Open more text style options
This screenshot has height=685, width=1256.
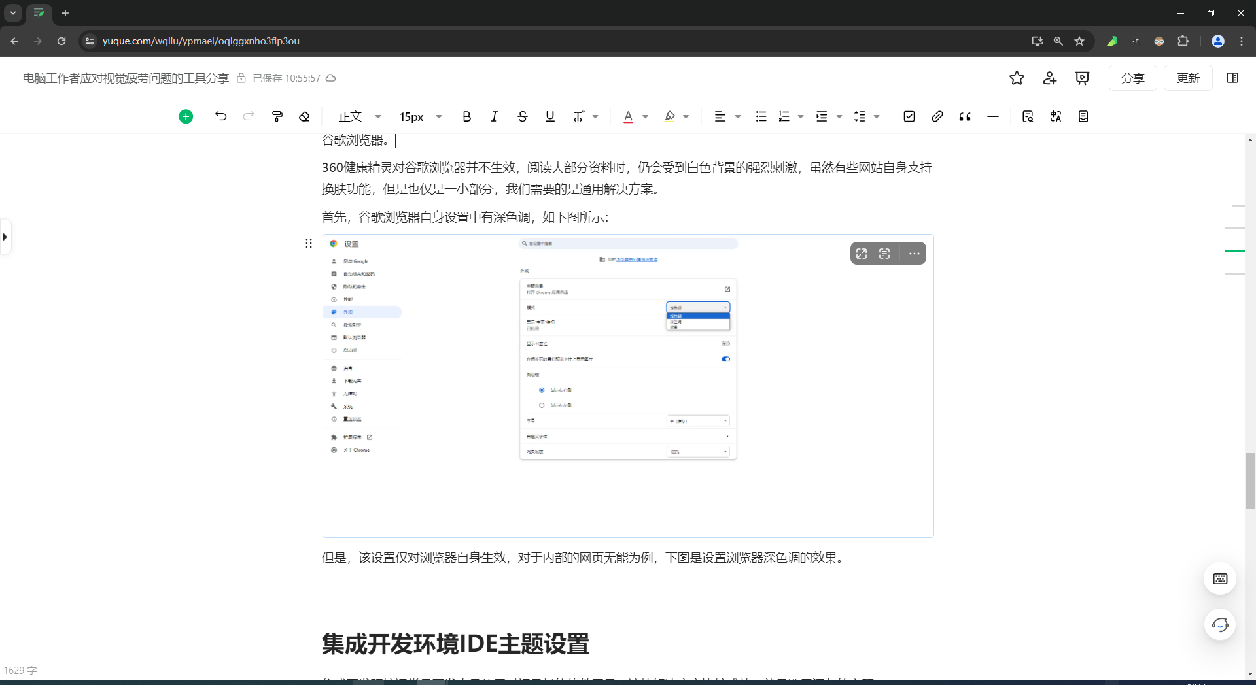click(x=578, y=116)
